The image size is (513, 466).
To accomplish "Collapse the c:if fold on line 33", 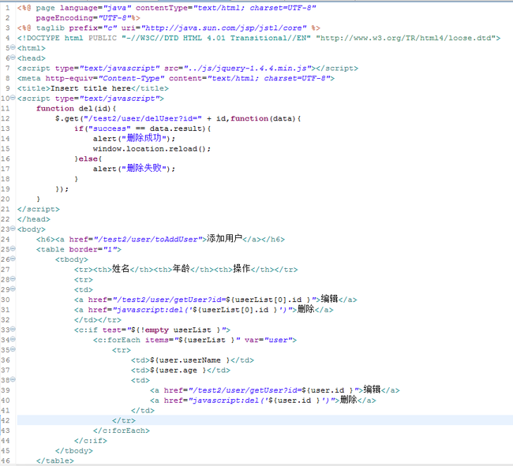I will point(13,329).
